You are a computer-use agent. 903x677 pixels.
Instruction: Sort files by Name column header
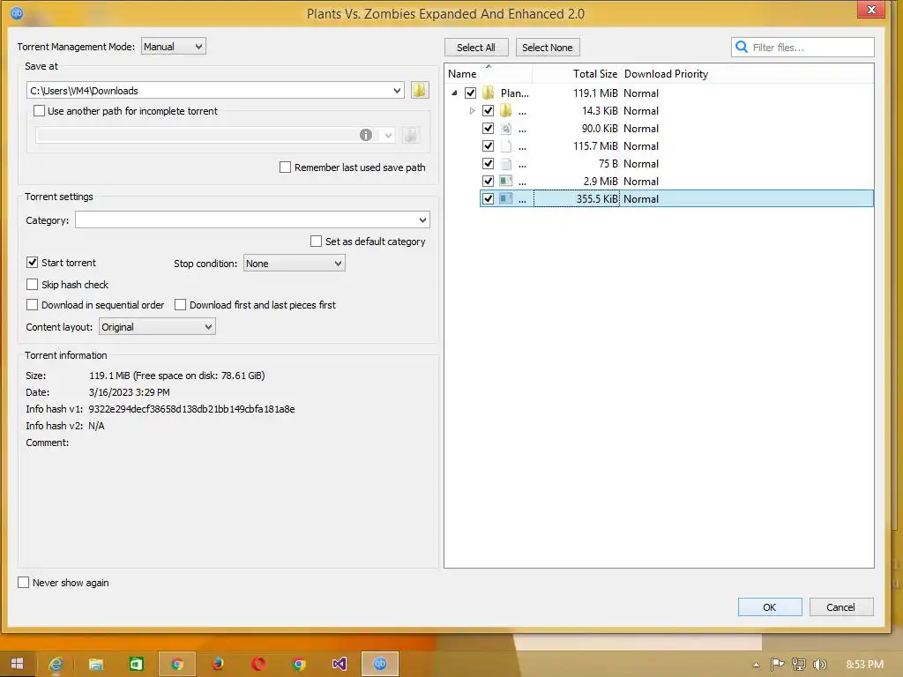pos(489,74)
